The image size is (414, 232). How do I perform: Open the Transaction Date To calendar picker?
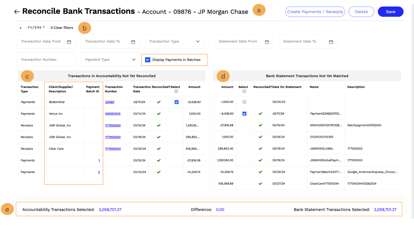point(133,42)
